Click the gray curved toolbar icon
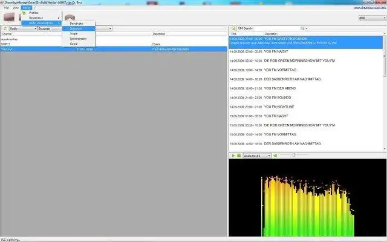The width and height of the screenshot is (387, 242). (70, 18)
